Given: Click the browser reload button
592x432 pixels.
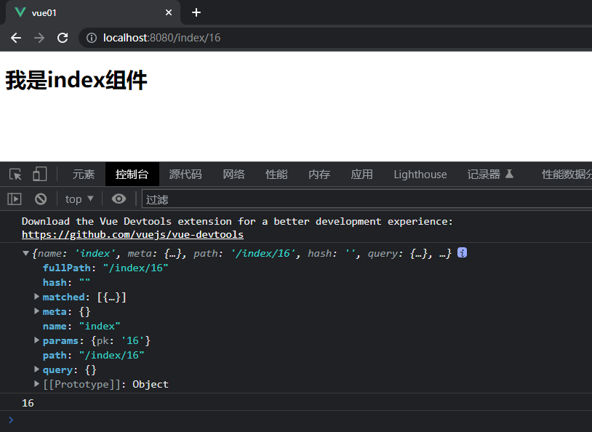Looking at the screenshot, I should [x=63, y=38].
